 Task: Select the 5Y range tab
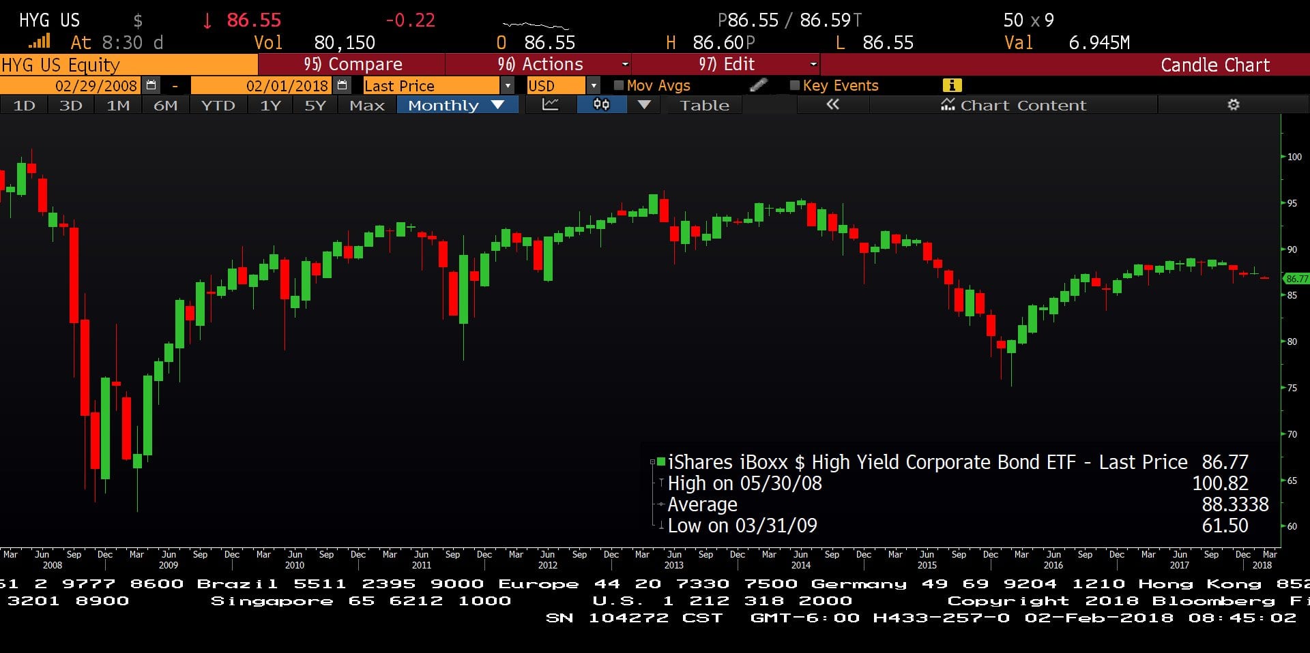coord(315,105)
